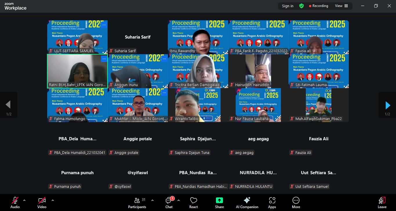Viewport: 396px width, 211px height.
Task: Open the Chat panel icon
Action: tap(169, 201)
